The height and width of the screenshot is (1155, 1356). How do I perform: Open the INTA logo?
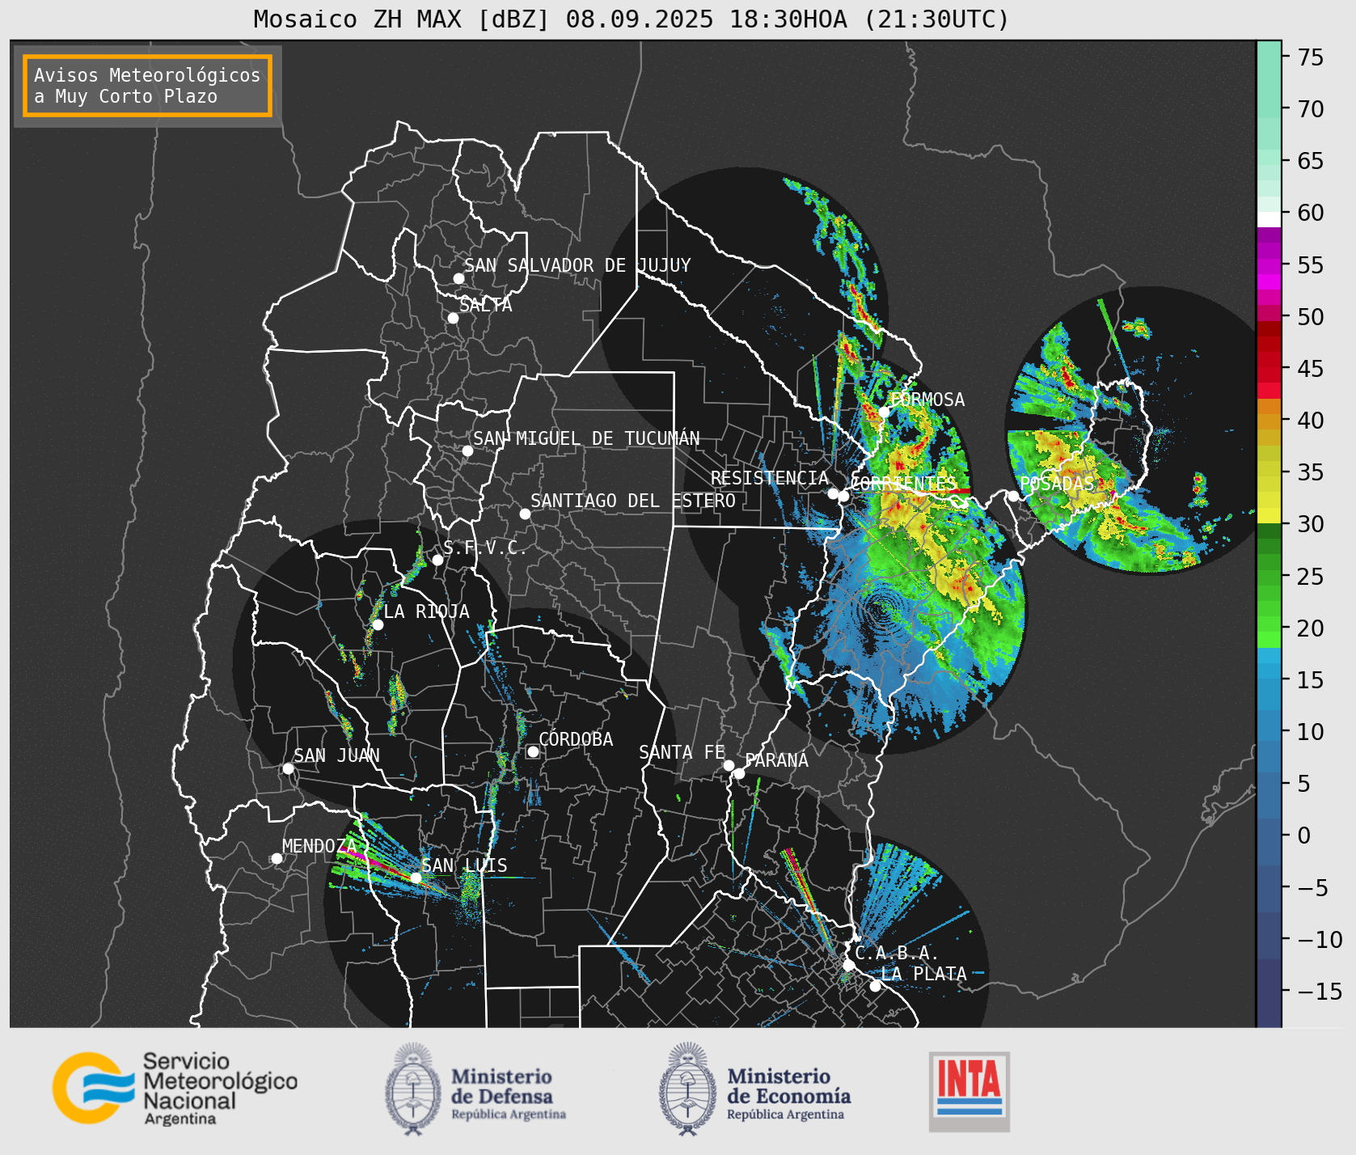tap(969, 1091)
